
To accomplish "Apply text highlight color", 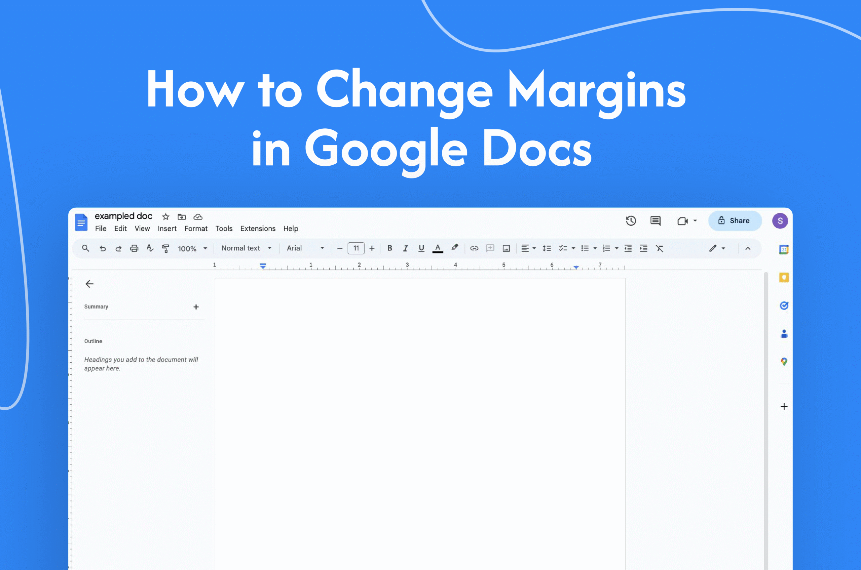I will pyautogui.click(x=455, y=248).
